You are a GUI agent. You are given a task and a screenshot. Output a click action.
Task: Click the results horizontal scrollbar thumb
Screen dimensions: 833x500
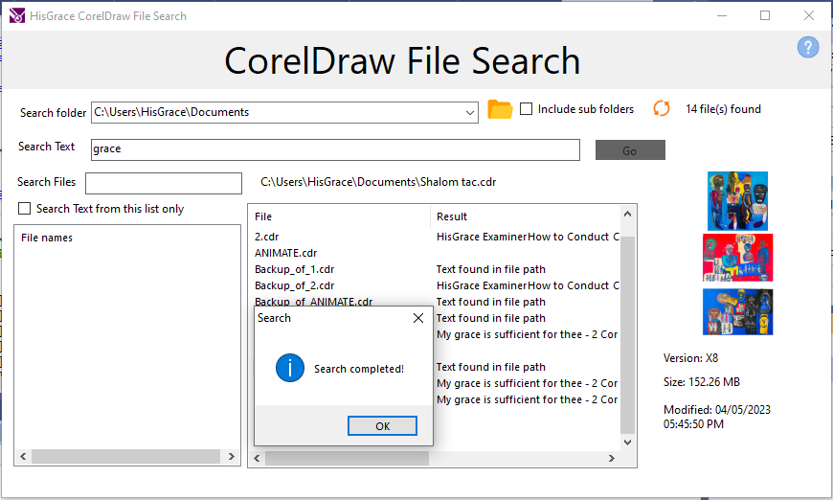(x=347, y=458)
